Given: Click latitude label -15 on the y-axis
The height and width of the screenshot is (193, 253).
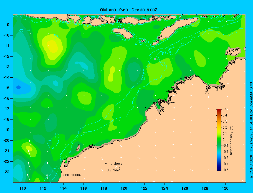Looking at the screenshot, I should click(6, 88).
